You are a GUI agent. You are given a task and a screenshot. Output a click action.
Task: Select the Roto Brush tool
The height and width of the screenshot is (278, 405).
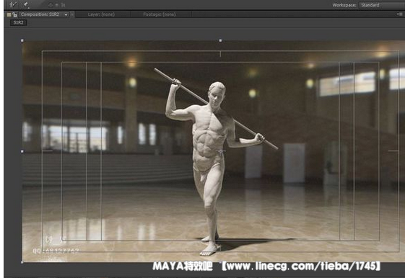coord(13,4)
